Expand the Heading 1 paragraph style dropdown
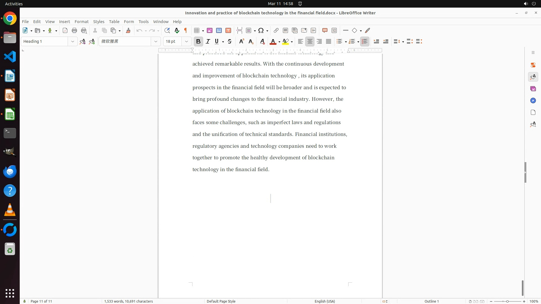541x304 pixels. click(73, 41)
